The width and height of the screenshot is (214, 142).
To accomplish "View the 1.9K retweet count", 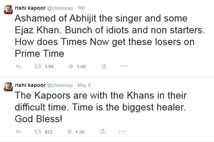I will click(49, 66).
